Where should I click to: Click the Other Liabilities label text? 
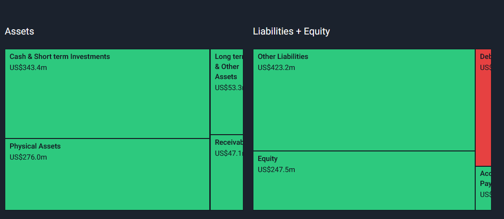283,57
